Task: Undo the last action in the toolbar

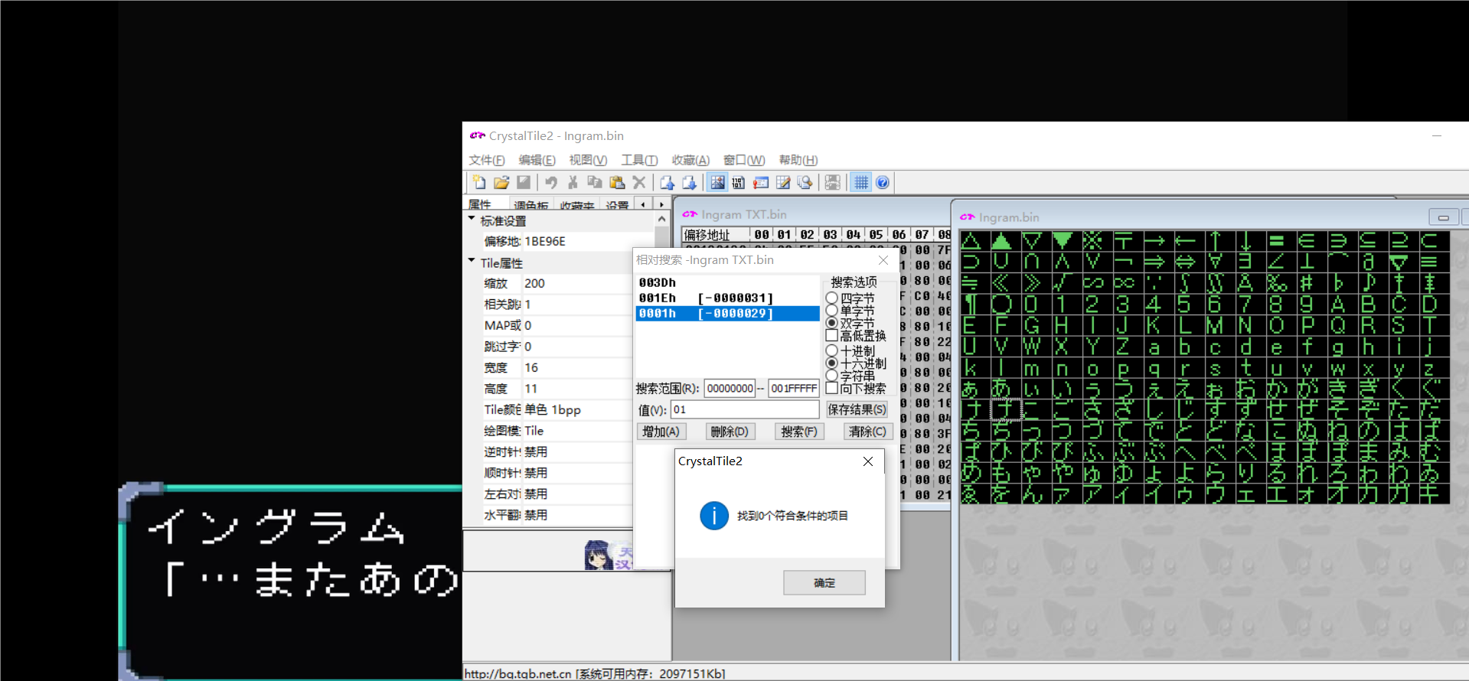Action: (x=551, y=182)
